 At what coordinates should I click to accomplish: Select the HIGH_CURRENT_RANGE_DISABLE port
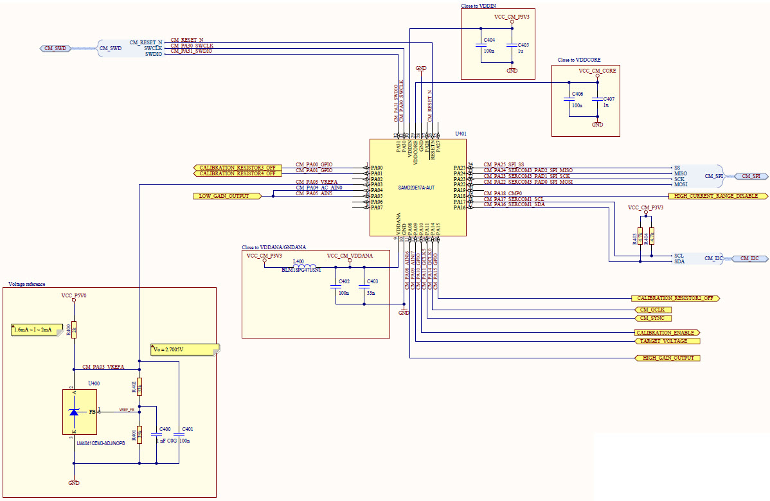[717, 197]
